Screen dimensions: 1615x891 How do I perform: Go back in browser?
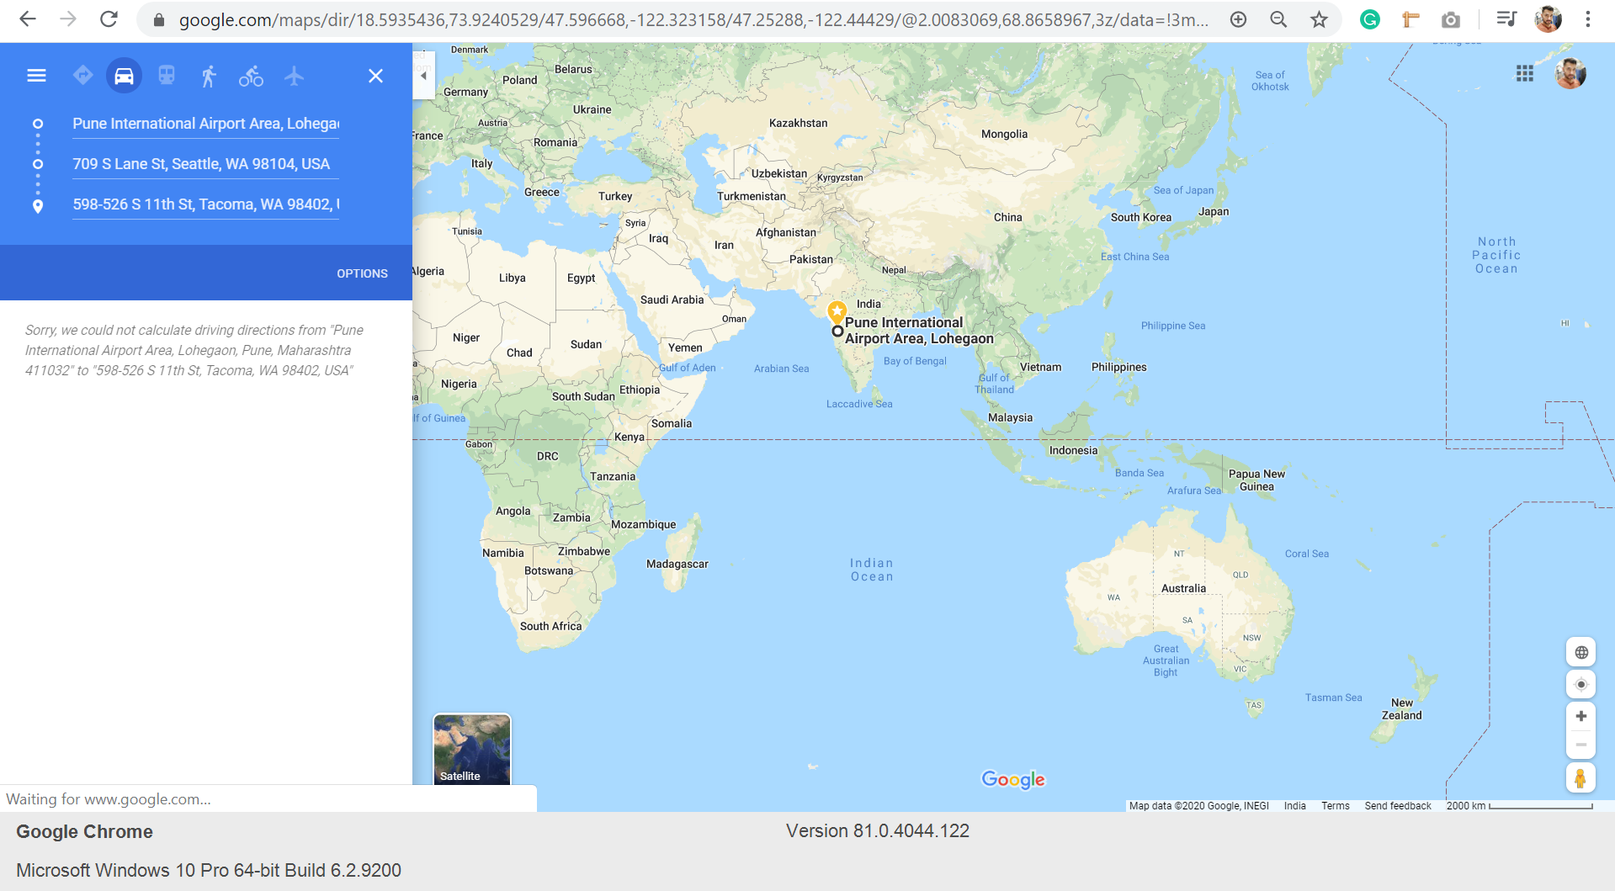(28, 19)
